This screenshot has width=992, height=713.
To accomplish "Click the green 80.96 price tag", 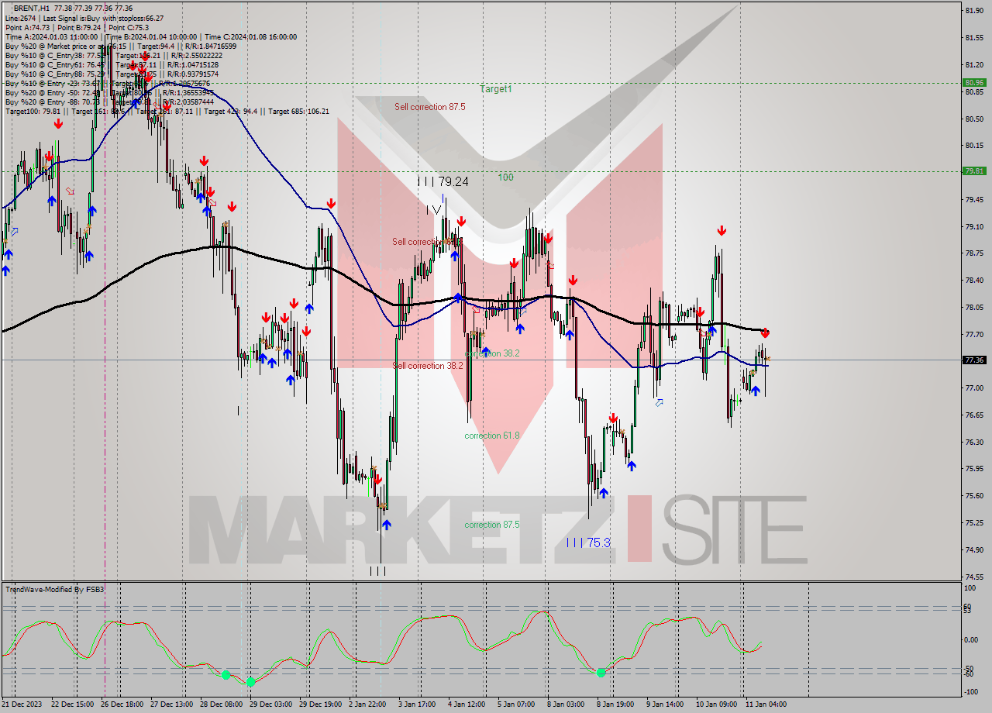I will point(974,82).
